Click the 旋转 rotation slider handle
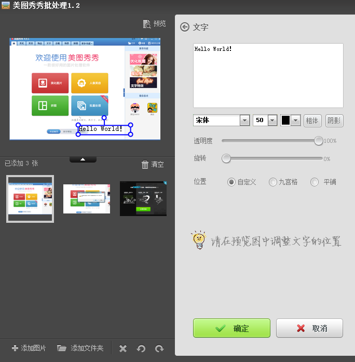Screen dimensions: 355x362 point(226,158)
